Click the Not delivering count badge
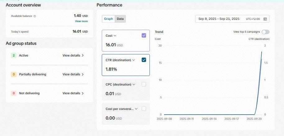Screen dimensions: 284x136 [14, 93]
